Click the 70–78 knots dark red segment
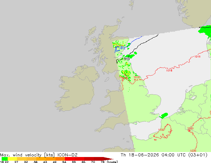The height and width of the screenshot is (163, 211). [x=99, y=159]
